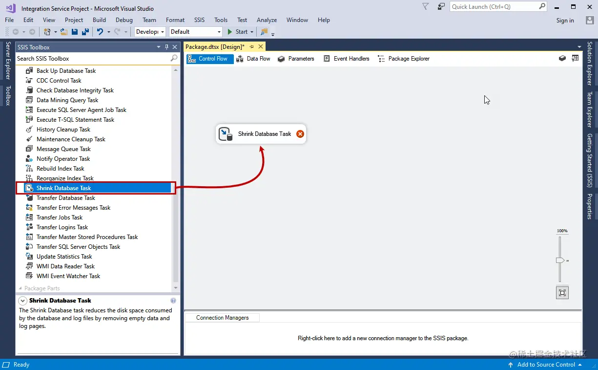Image resolution: width=598 pixels, height=370 pixels.
Task: Open the SSIS menu
Action: (x=199, y=20)
